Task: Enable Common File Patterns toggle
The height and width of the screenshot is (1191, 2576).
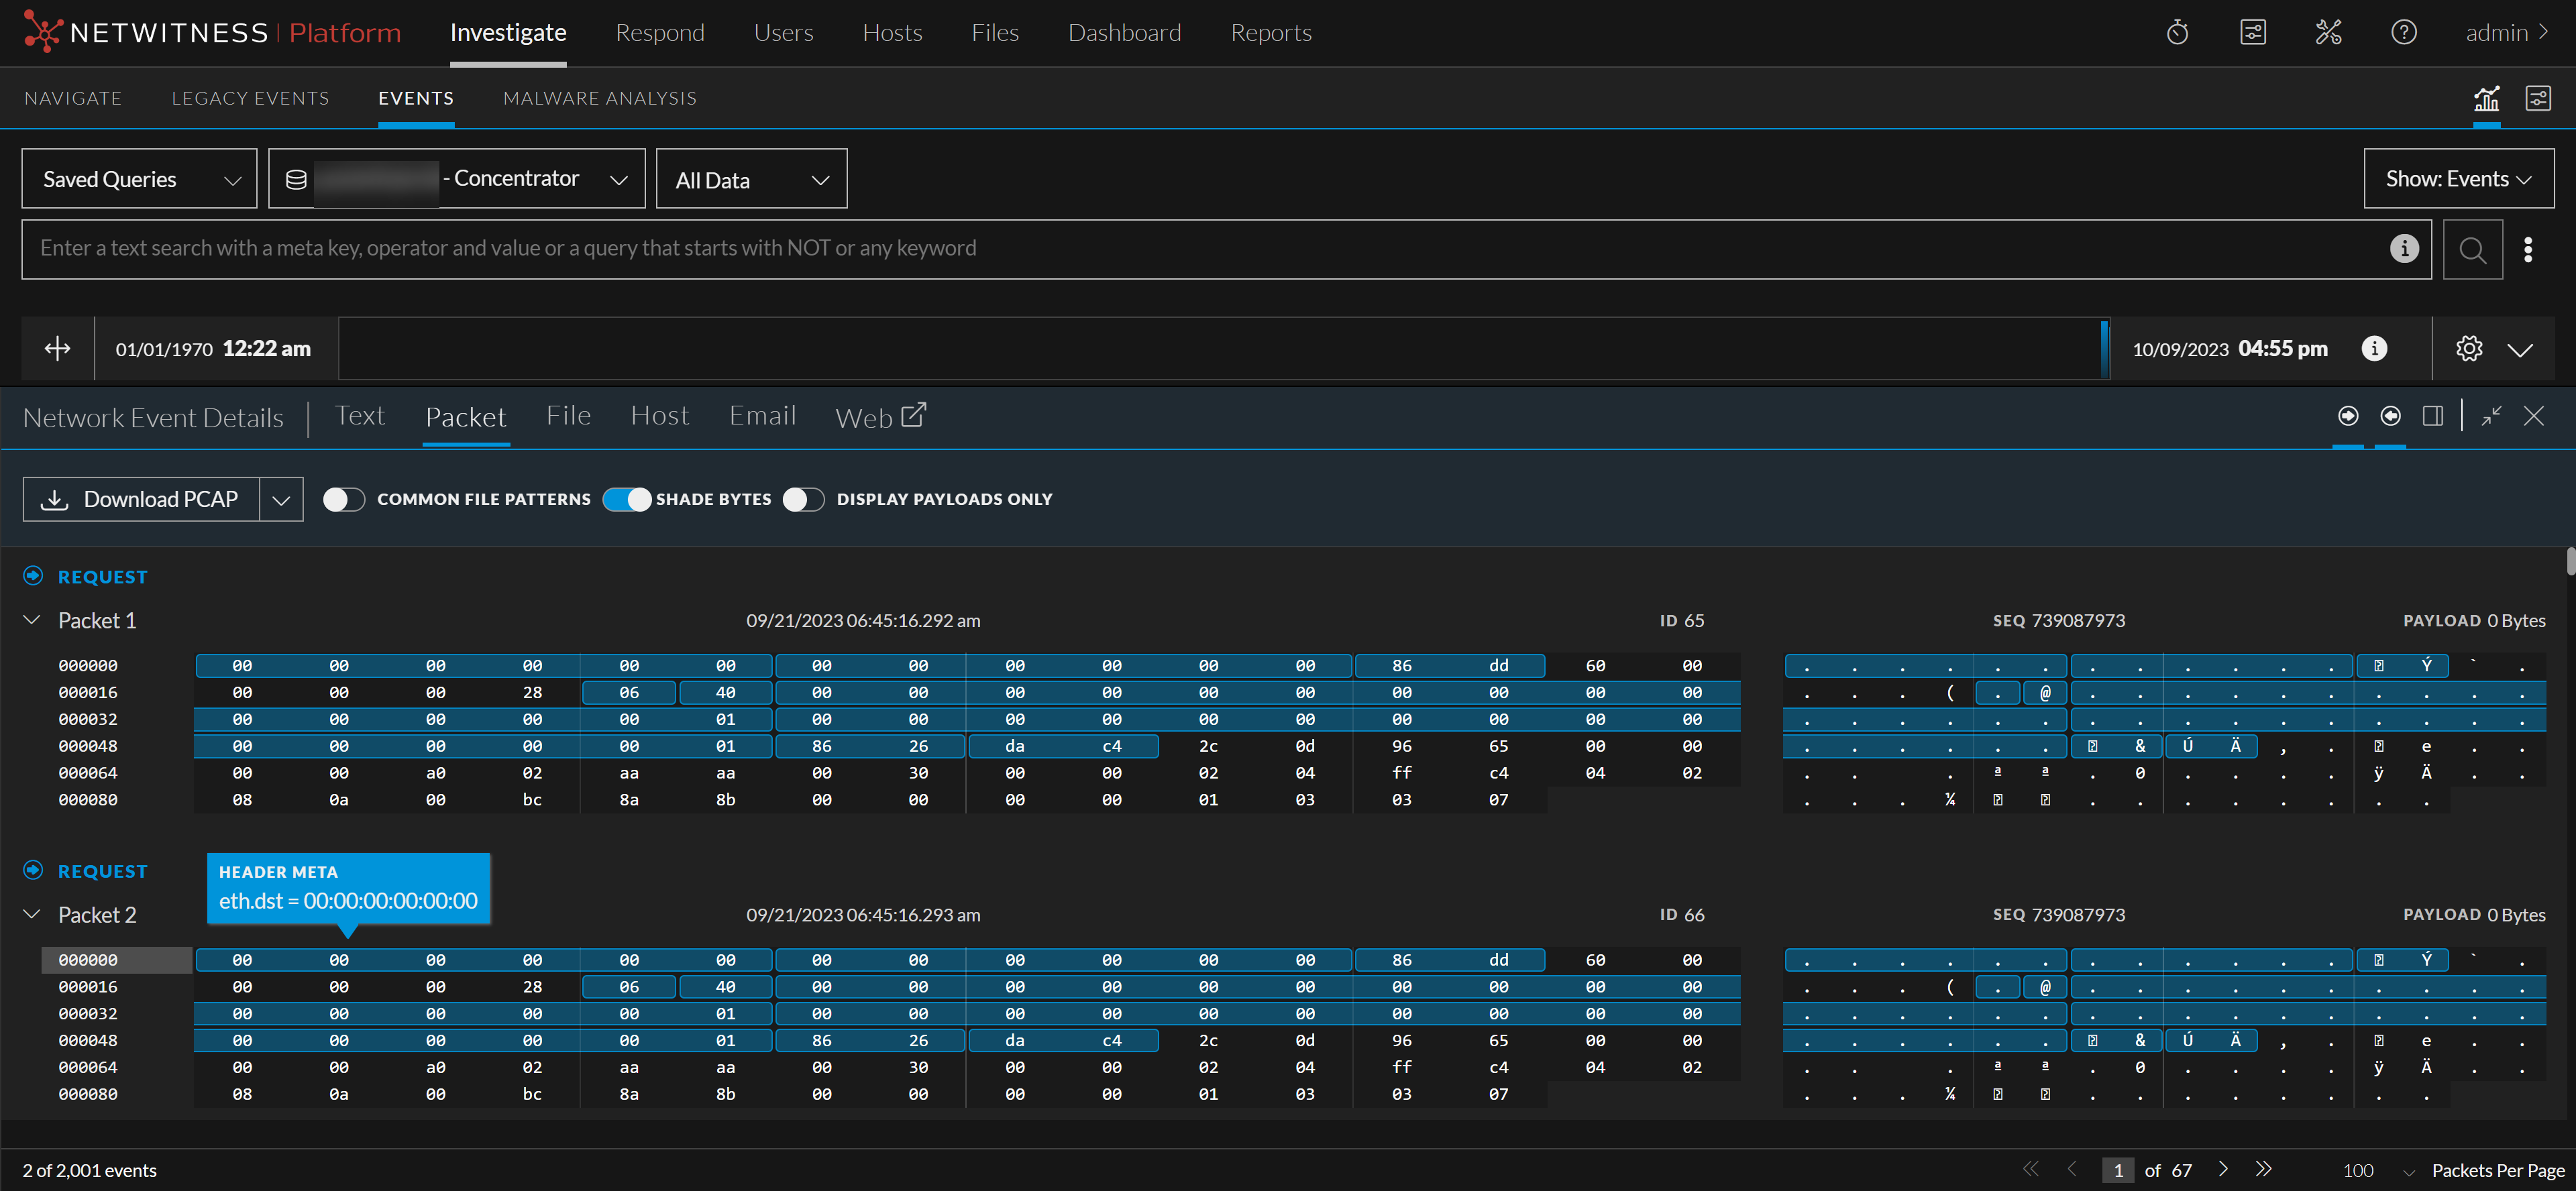Action: tap(343, 499)
